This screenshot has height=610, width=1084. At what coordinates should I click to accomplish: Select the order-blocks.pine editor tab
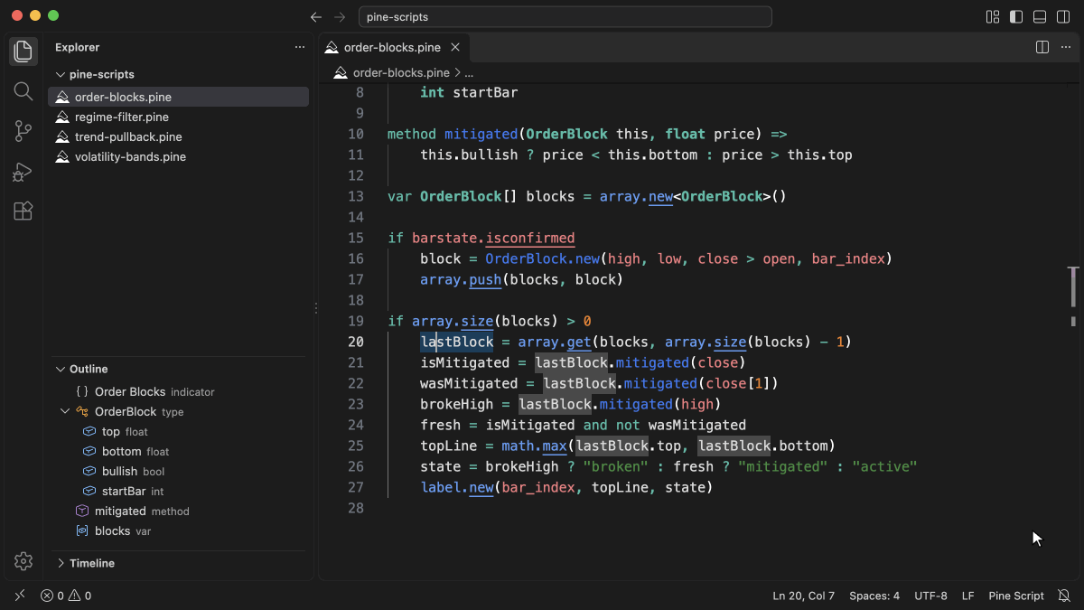point(393,47)
